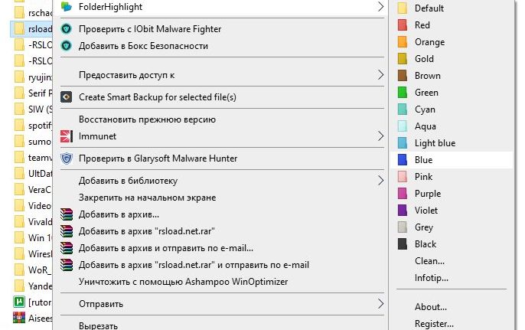
Task: Expand "Добавить в библиотеку" submenu arrow
Action: [x=380, y=181]
